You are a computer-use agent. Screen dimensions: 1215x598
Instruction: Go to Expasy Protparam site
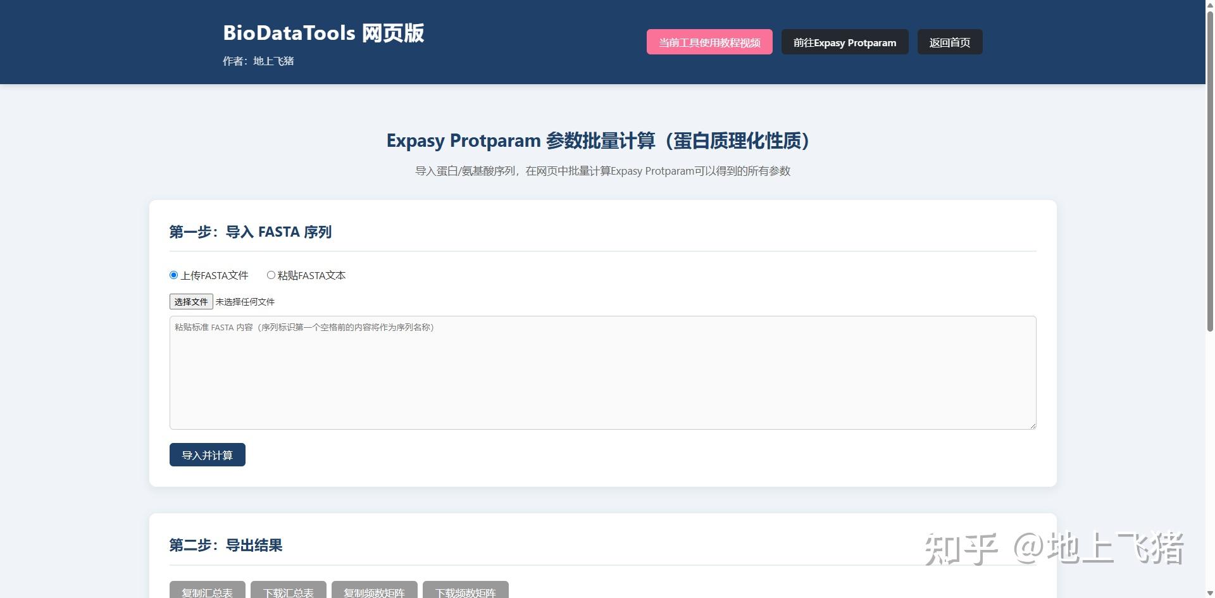845,42
